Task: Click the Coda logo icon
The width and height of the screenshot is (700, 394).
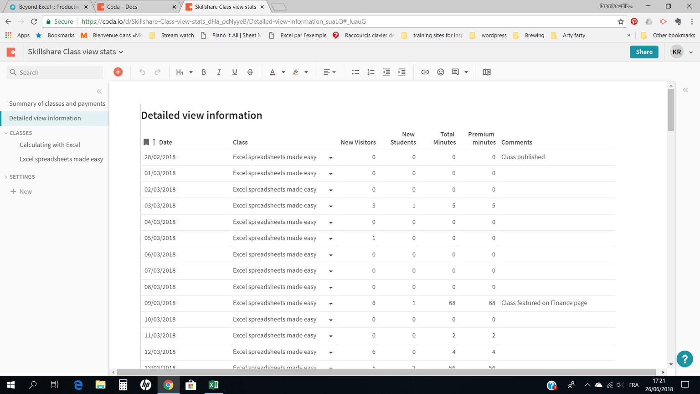Action: tap(11, 52)
